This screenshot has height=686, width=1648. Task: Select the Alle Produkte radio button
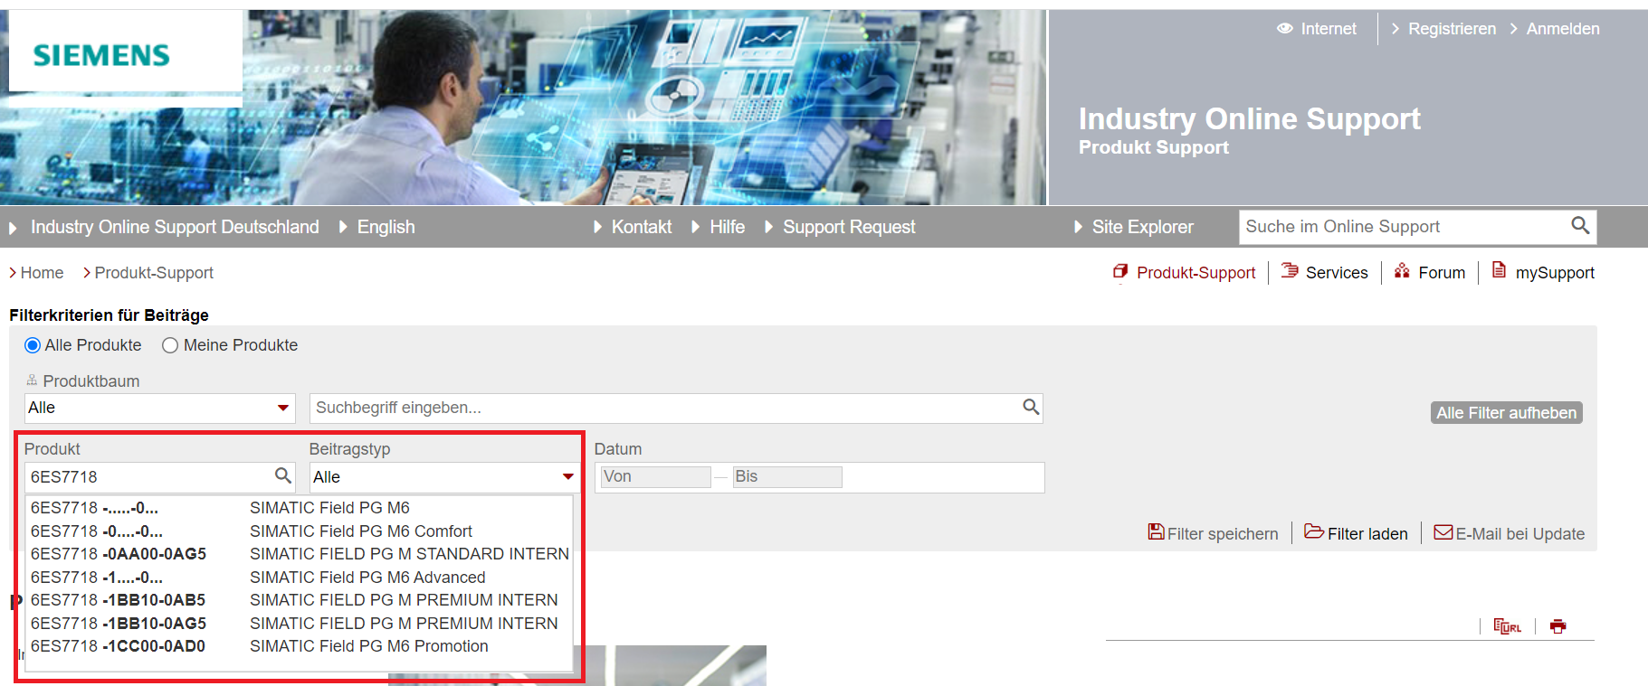pos(33,345)
